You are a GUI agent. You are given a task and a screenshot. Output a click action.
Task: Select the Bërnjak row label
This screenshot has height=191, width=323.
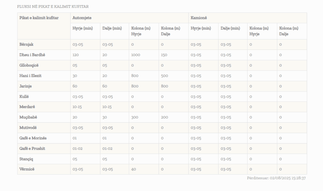tap(26, 44)
